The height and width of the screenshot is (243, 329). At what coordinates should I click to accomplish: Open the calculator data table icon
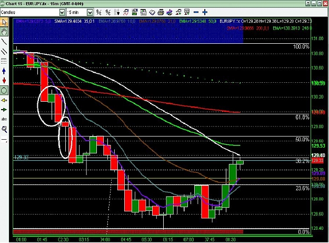[143, 13]
